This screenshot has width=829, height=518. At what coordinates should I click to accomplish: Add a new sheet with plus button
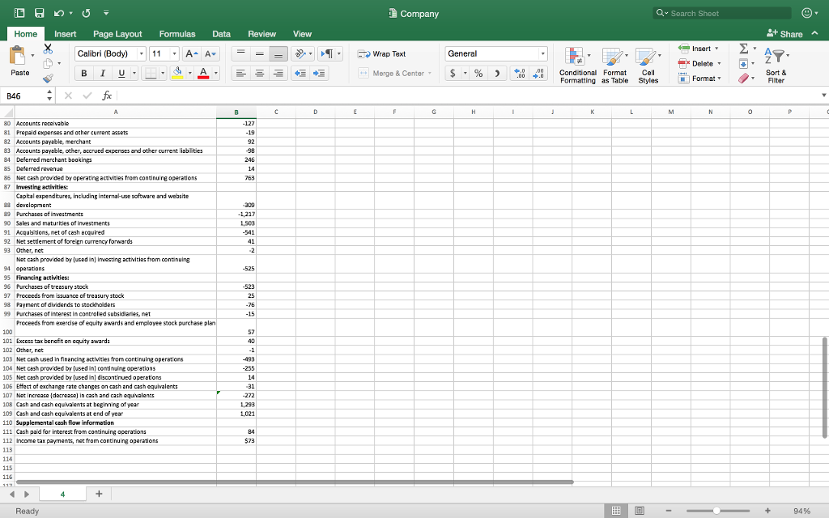click(99, 494)
